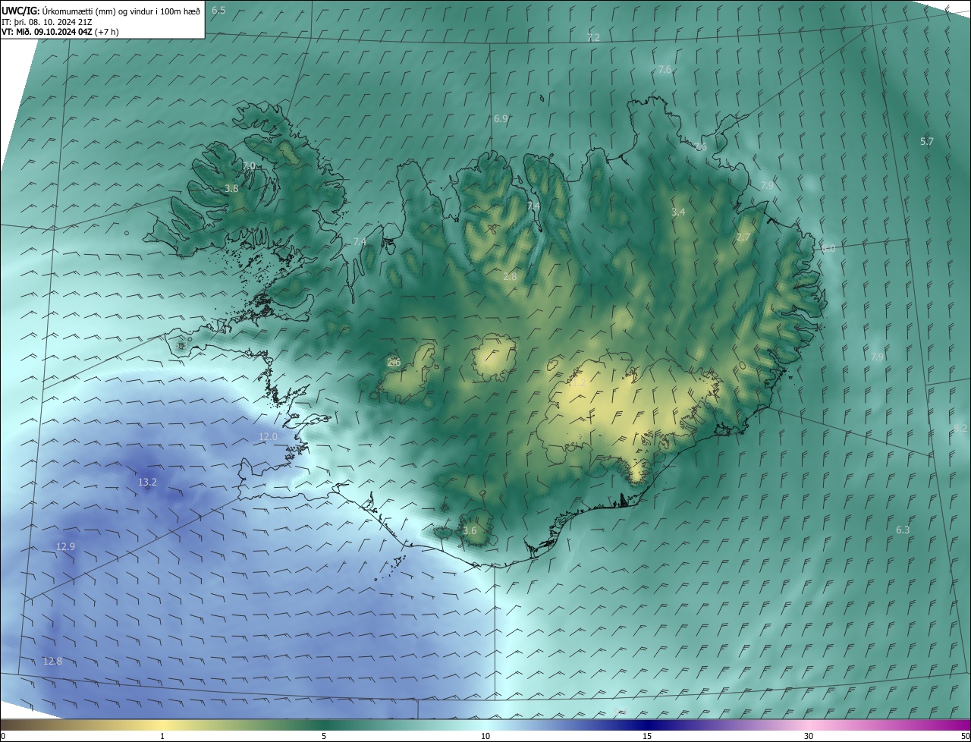Click the 6.9 value label
Screen dimensions: 971x742
point(501,118)
